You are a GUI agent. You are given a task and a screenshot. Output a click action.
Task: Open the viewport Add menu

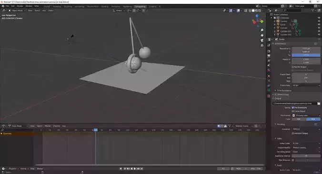(44, 10)
